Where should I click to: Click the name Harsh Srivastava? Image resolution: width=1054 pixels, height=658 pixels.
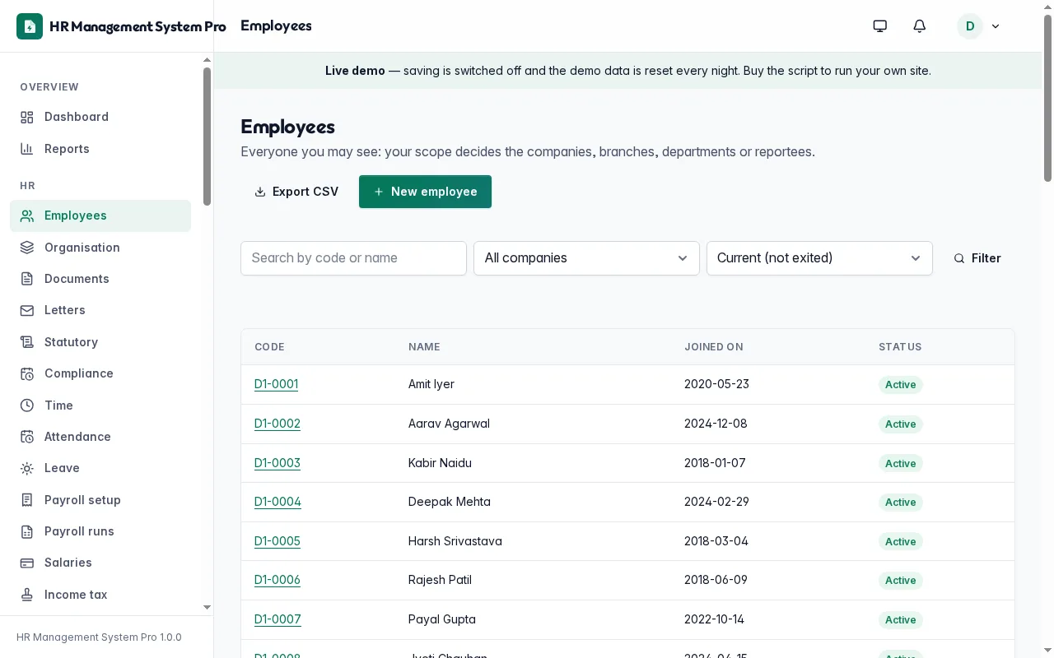tap(455, 541)
